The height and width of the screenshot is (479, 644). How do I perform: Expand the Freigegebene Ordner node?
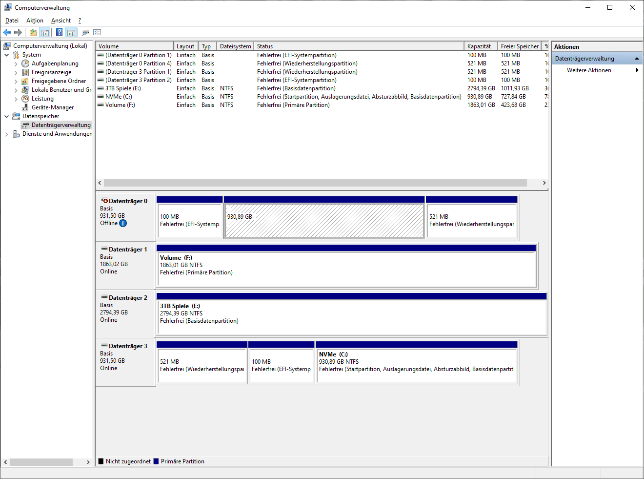pyautogui.click(x=16, y=81)
